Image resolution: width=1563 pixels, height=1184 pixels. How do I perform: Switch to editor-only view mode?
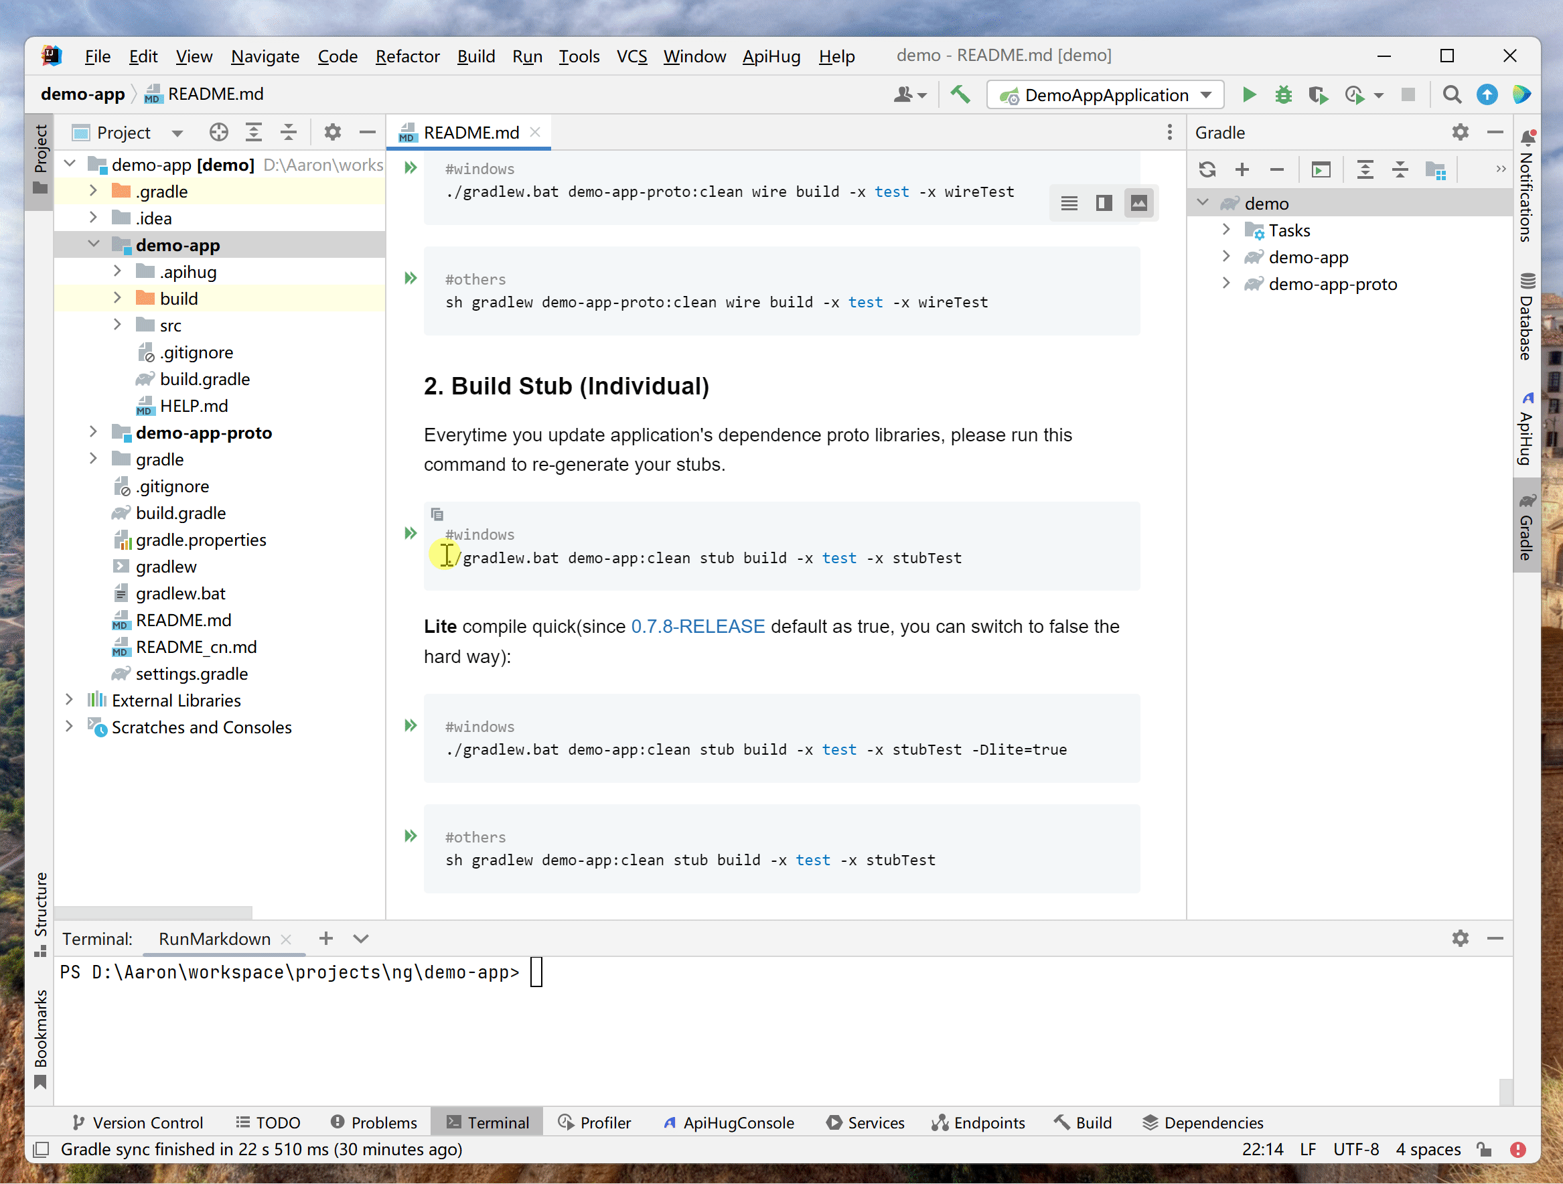pos(1069,204)
